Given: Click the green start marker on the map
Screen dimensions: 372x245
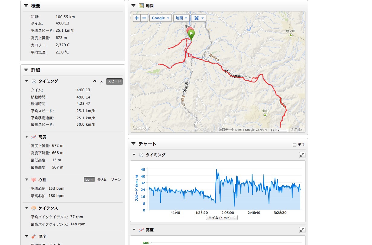Looking at the screenshot, I should (191, 34).
